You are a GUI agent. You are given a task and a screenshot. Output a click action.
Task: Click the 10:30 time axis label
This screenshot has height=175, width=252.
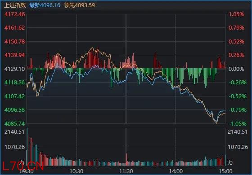point(76,171)
